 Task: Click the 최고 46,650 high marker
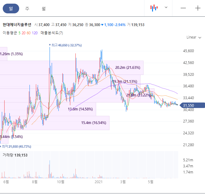(x=65, y=45)
